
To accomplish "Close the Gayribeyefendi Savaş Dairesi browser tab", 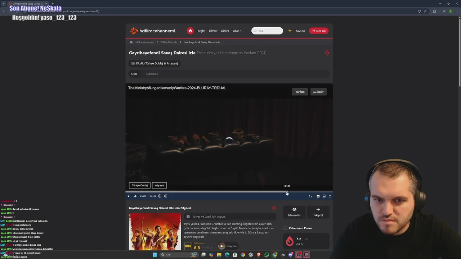I will tap(46, 4).
